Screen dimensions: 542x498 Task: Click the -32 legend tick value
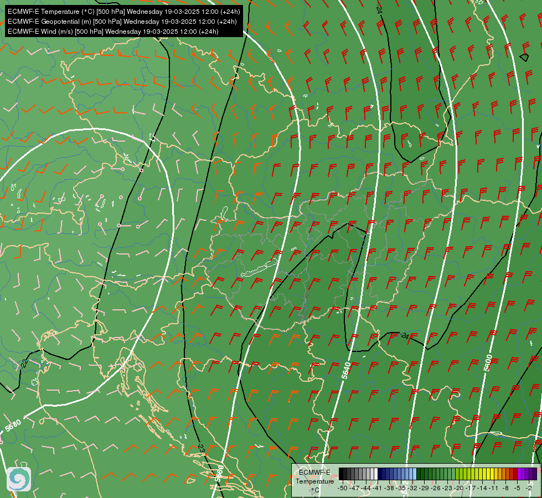(412, 488)
